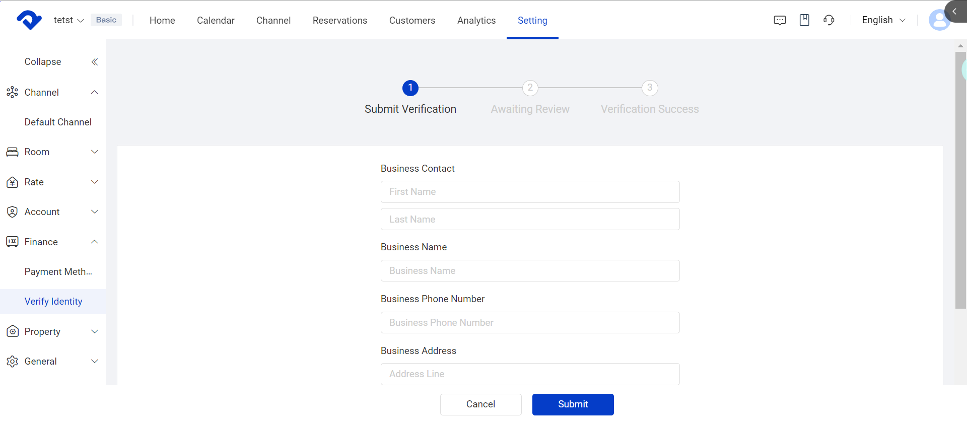Open the bookmark guide icon

click(x=804, y=20)
